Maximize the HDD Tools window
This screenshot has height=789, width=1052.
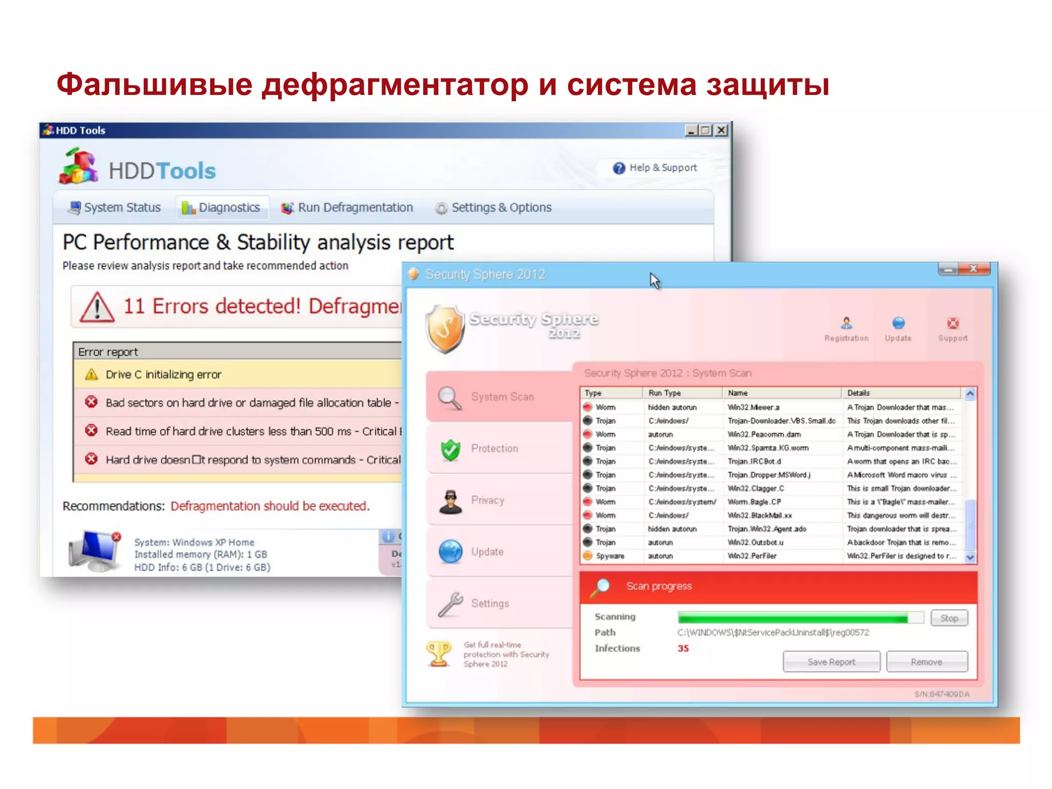[706, 130]
